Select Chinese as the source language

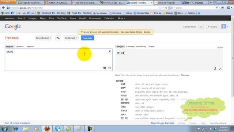tap(19, 47)
